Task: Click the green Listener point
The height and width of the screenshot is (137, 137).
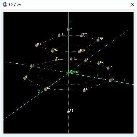Action: [x=68, y=73]
